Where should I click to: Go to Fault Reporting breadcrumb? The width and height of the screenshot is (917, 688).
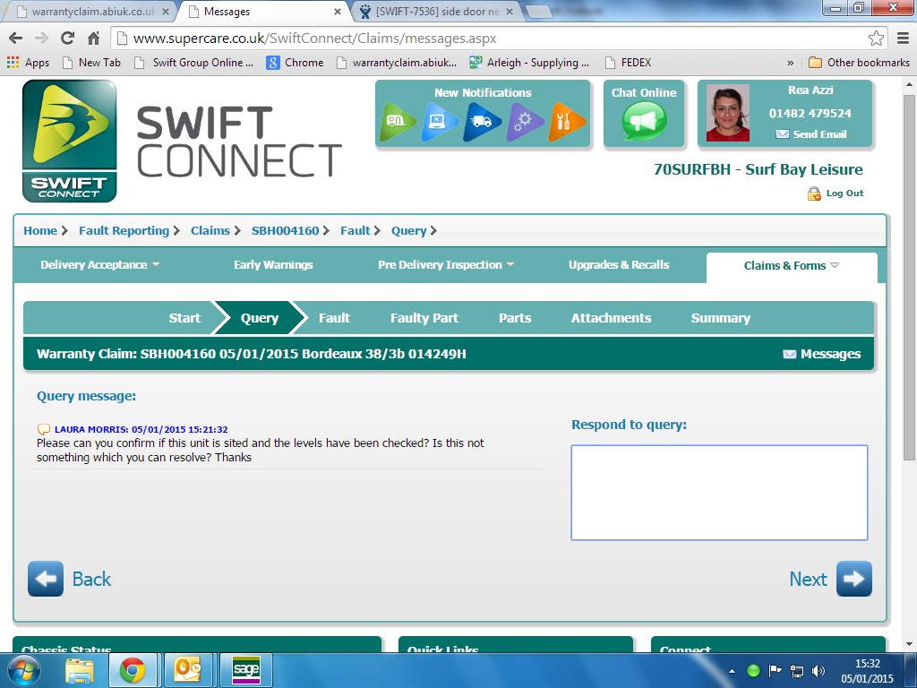124,230
